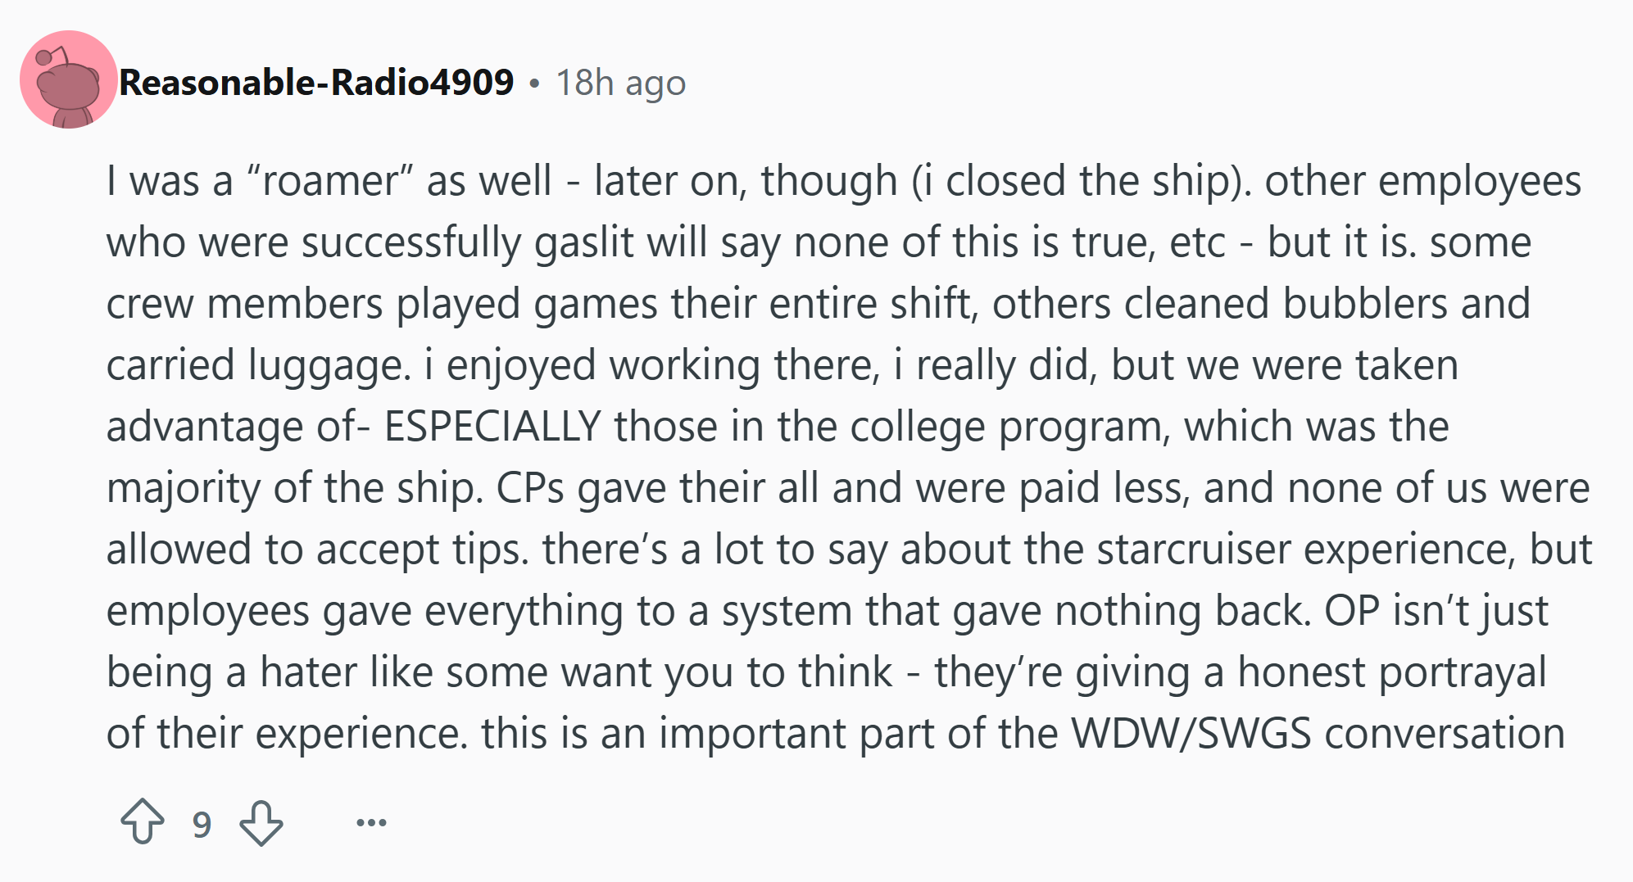The width and height of the screenshot is (1633, 882).
Task: Upvote the Reasonable-Radio4909 comment
Action: (143, 821)
